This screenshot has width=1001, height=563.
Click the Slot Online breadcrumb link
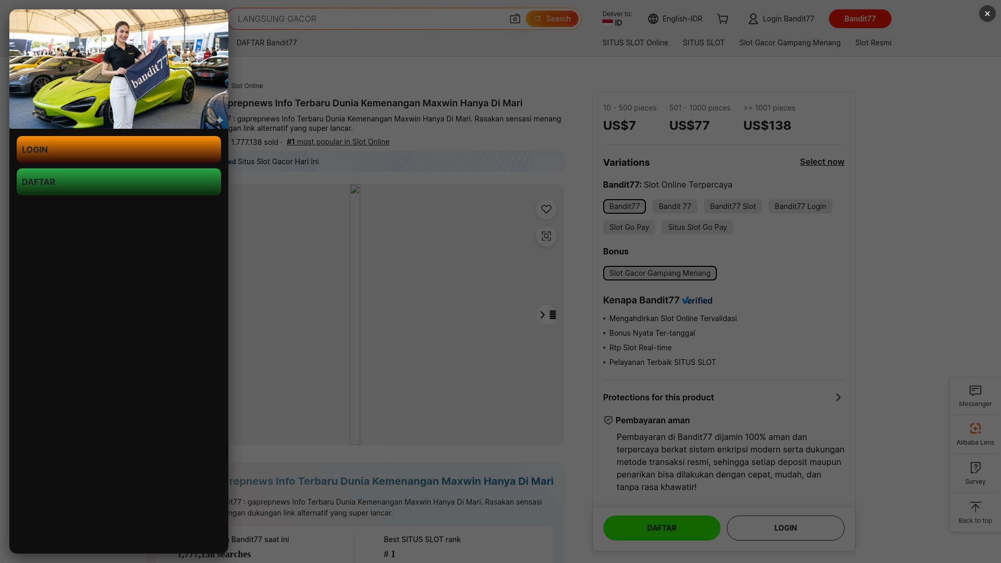coord(247,86)
